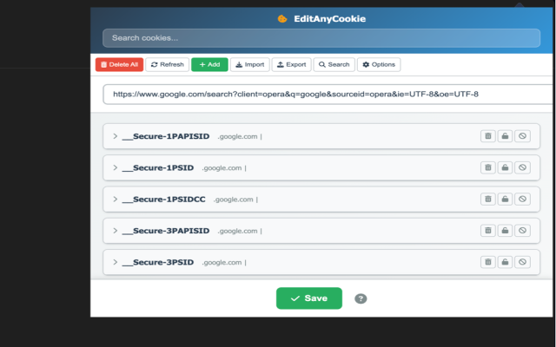Click the EditAnyCookie title text
The image size is (556, 347).
click(x=330, y=19)
